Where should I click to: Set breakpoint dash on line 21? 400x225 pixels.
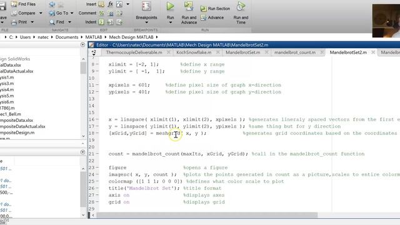(97, 154)
